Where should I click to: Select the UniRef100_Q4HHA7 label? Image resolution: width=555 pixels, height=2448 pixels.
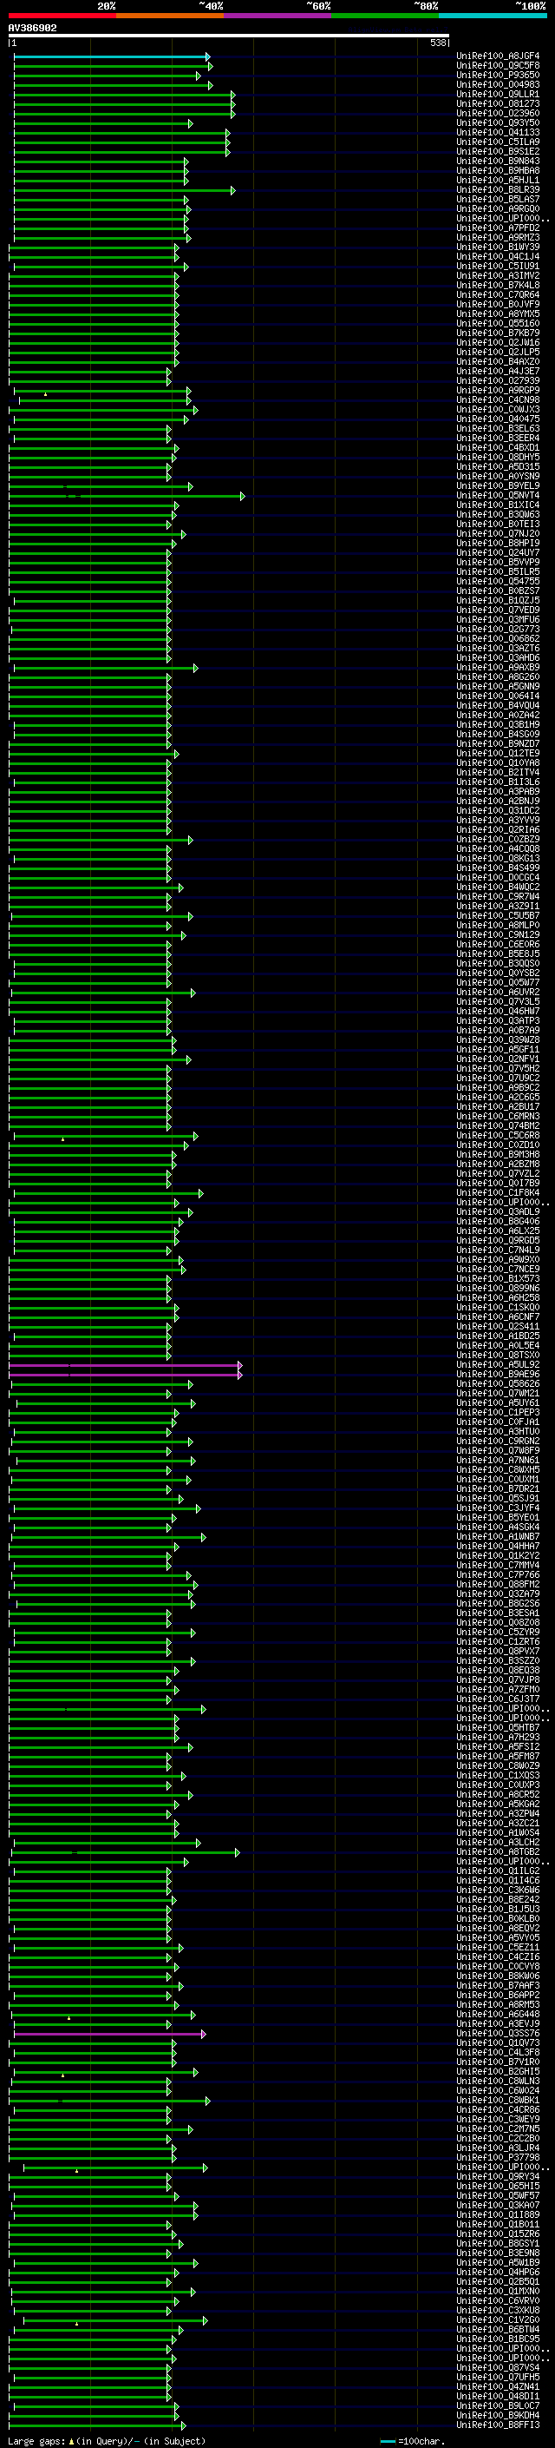click(x=498, y=1546)
